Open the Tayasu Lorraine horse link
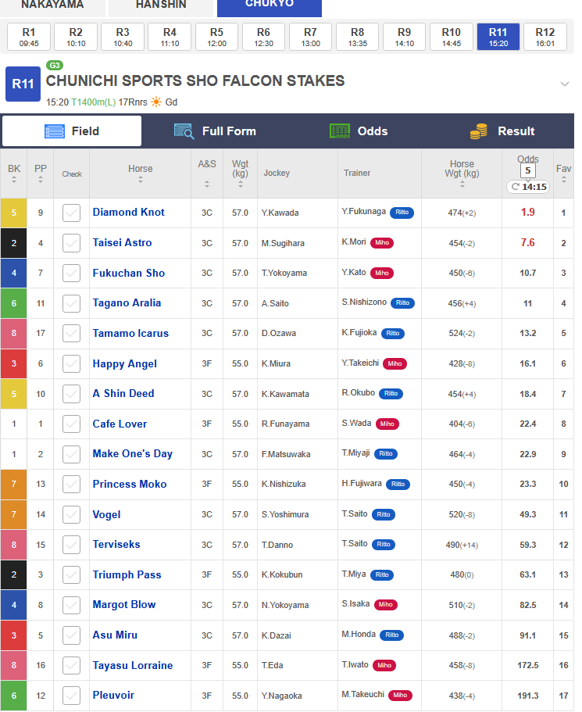 click(133, 665)
